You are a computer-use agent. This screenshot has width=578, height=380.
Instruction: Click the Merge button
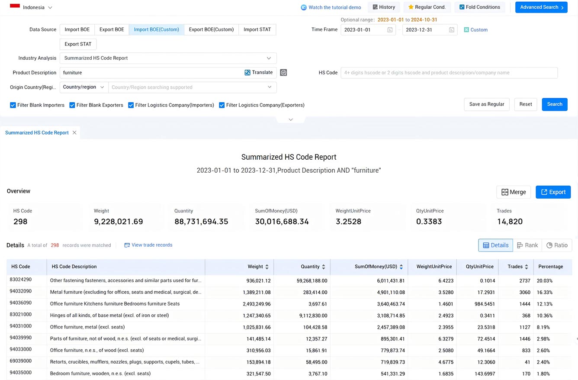pyautogui.click(x=514, y=192)
